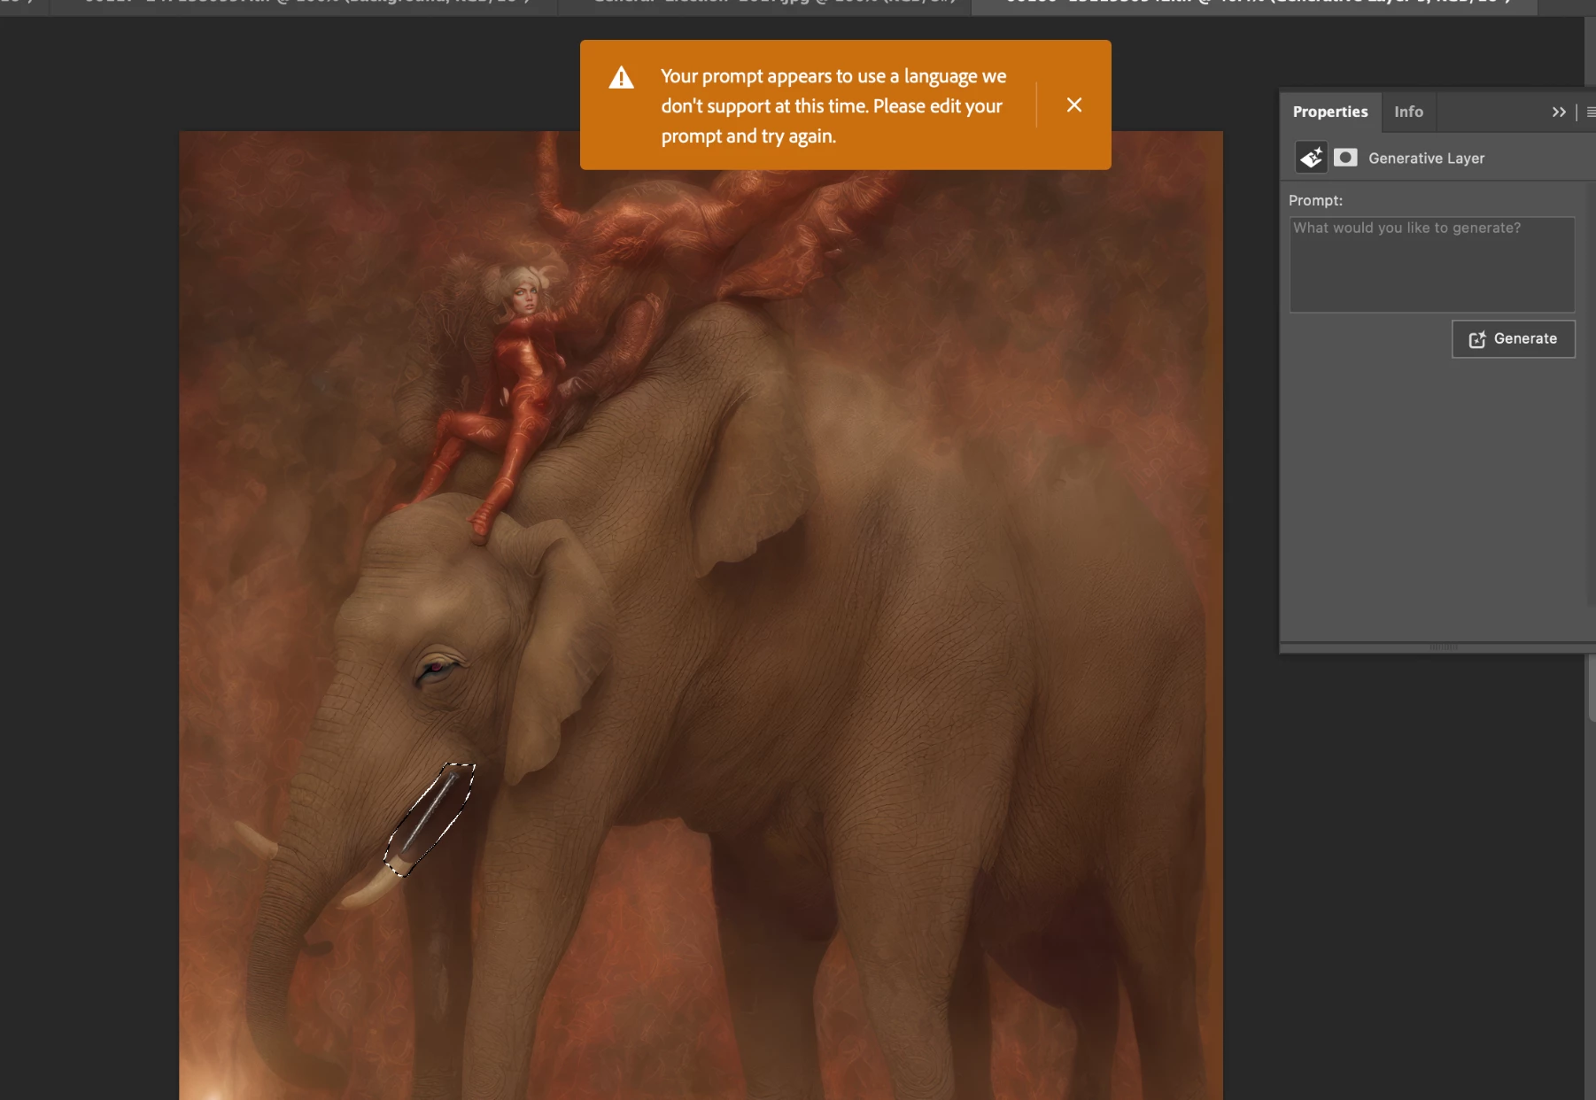The width and height of the screenshot is (1596, 1100).
Task: Focus the Prompt text field
Action: 1432,264
